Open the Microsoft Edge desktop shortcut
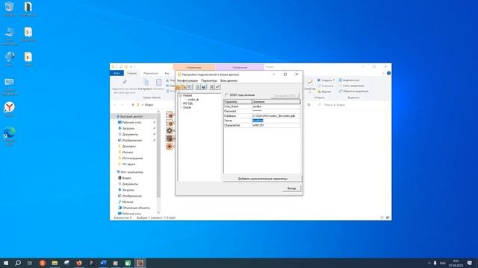This screenshot has width=478, height=268. coord(10,135)
